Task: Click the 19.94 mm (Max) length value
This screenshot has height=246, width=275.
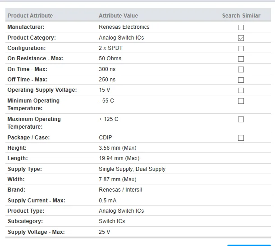Action: [x=119, y=158]
